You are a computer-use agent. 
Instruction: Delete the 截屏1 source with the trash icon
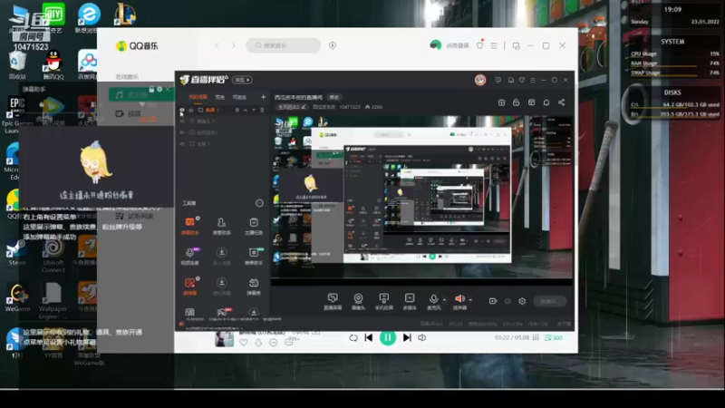(262, 110)
